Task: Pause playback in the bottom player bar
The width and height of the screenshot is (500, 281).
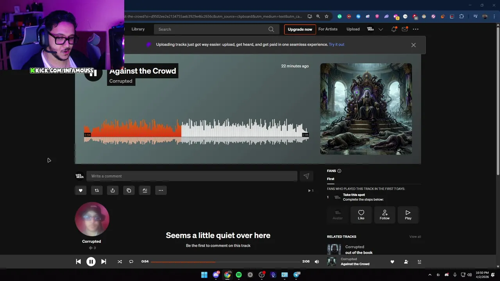Action: [91, 262]
